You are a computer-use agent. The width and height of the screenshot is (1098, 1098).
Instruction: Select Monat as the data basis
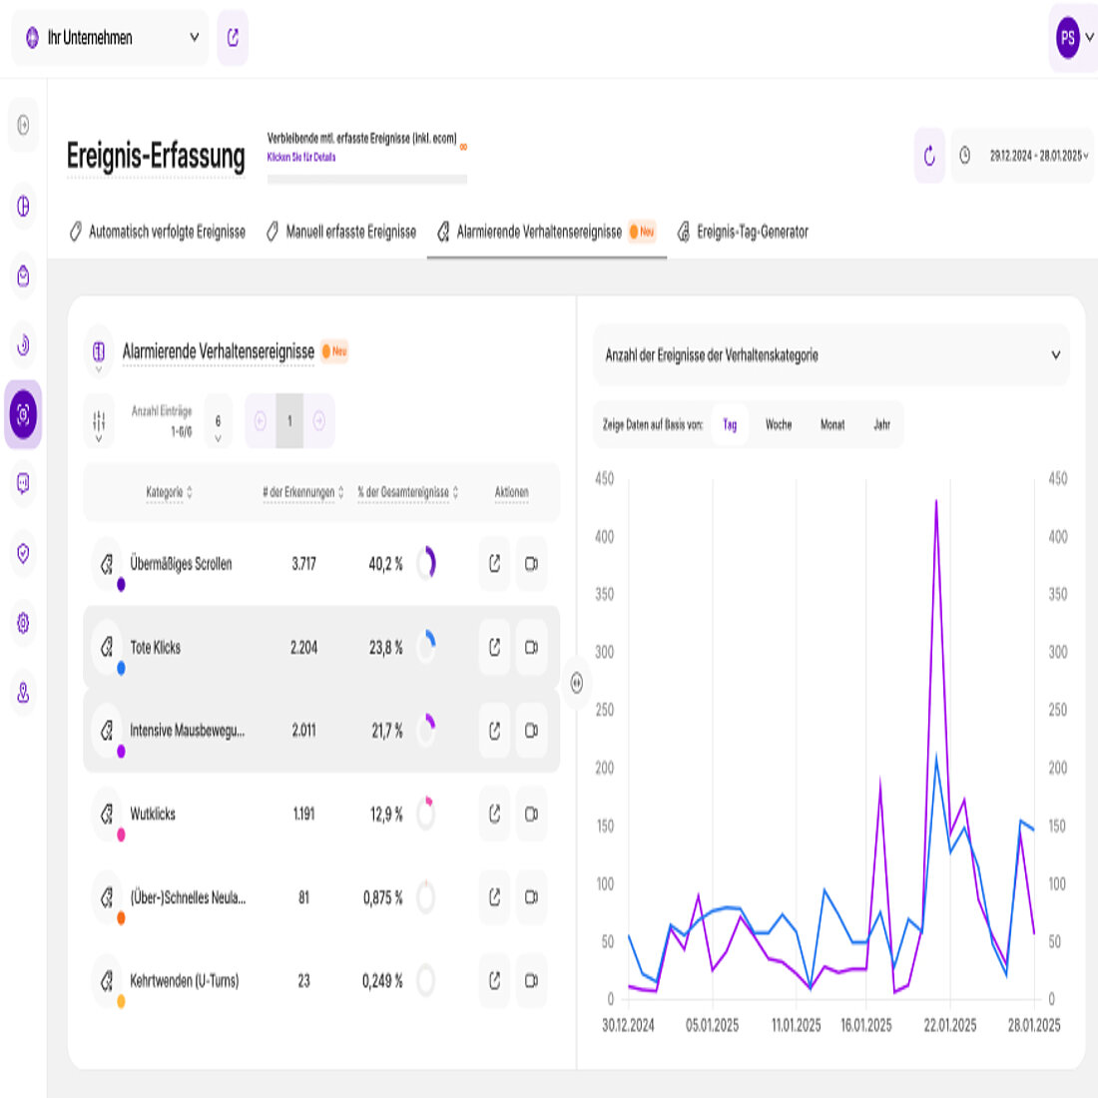[831, 424]
